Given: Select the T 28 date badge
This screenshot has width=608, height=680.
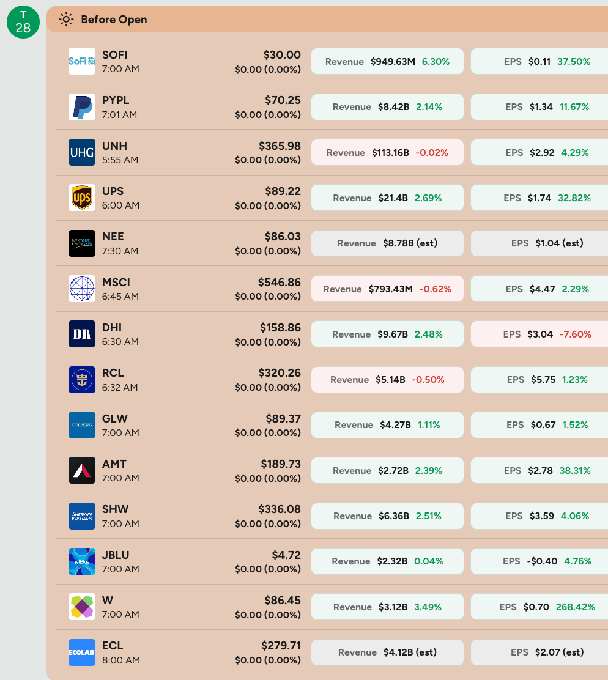Looking at the screenshot, I should [x=23, y=22].
